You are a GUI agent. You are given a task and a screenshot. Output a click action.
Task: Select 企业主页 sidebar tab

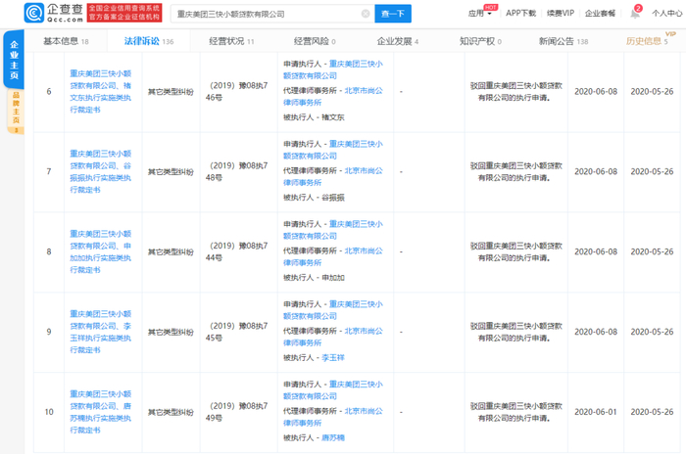(14, 60)
